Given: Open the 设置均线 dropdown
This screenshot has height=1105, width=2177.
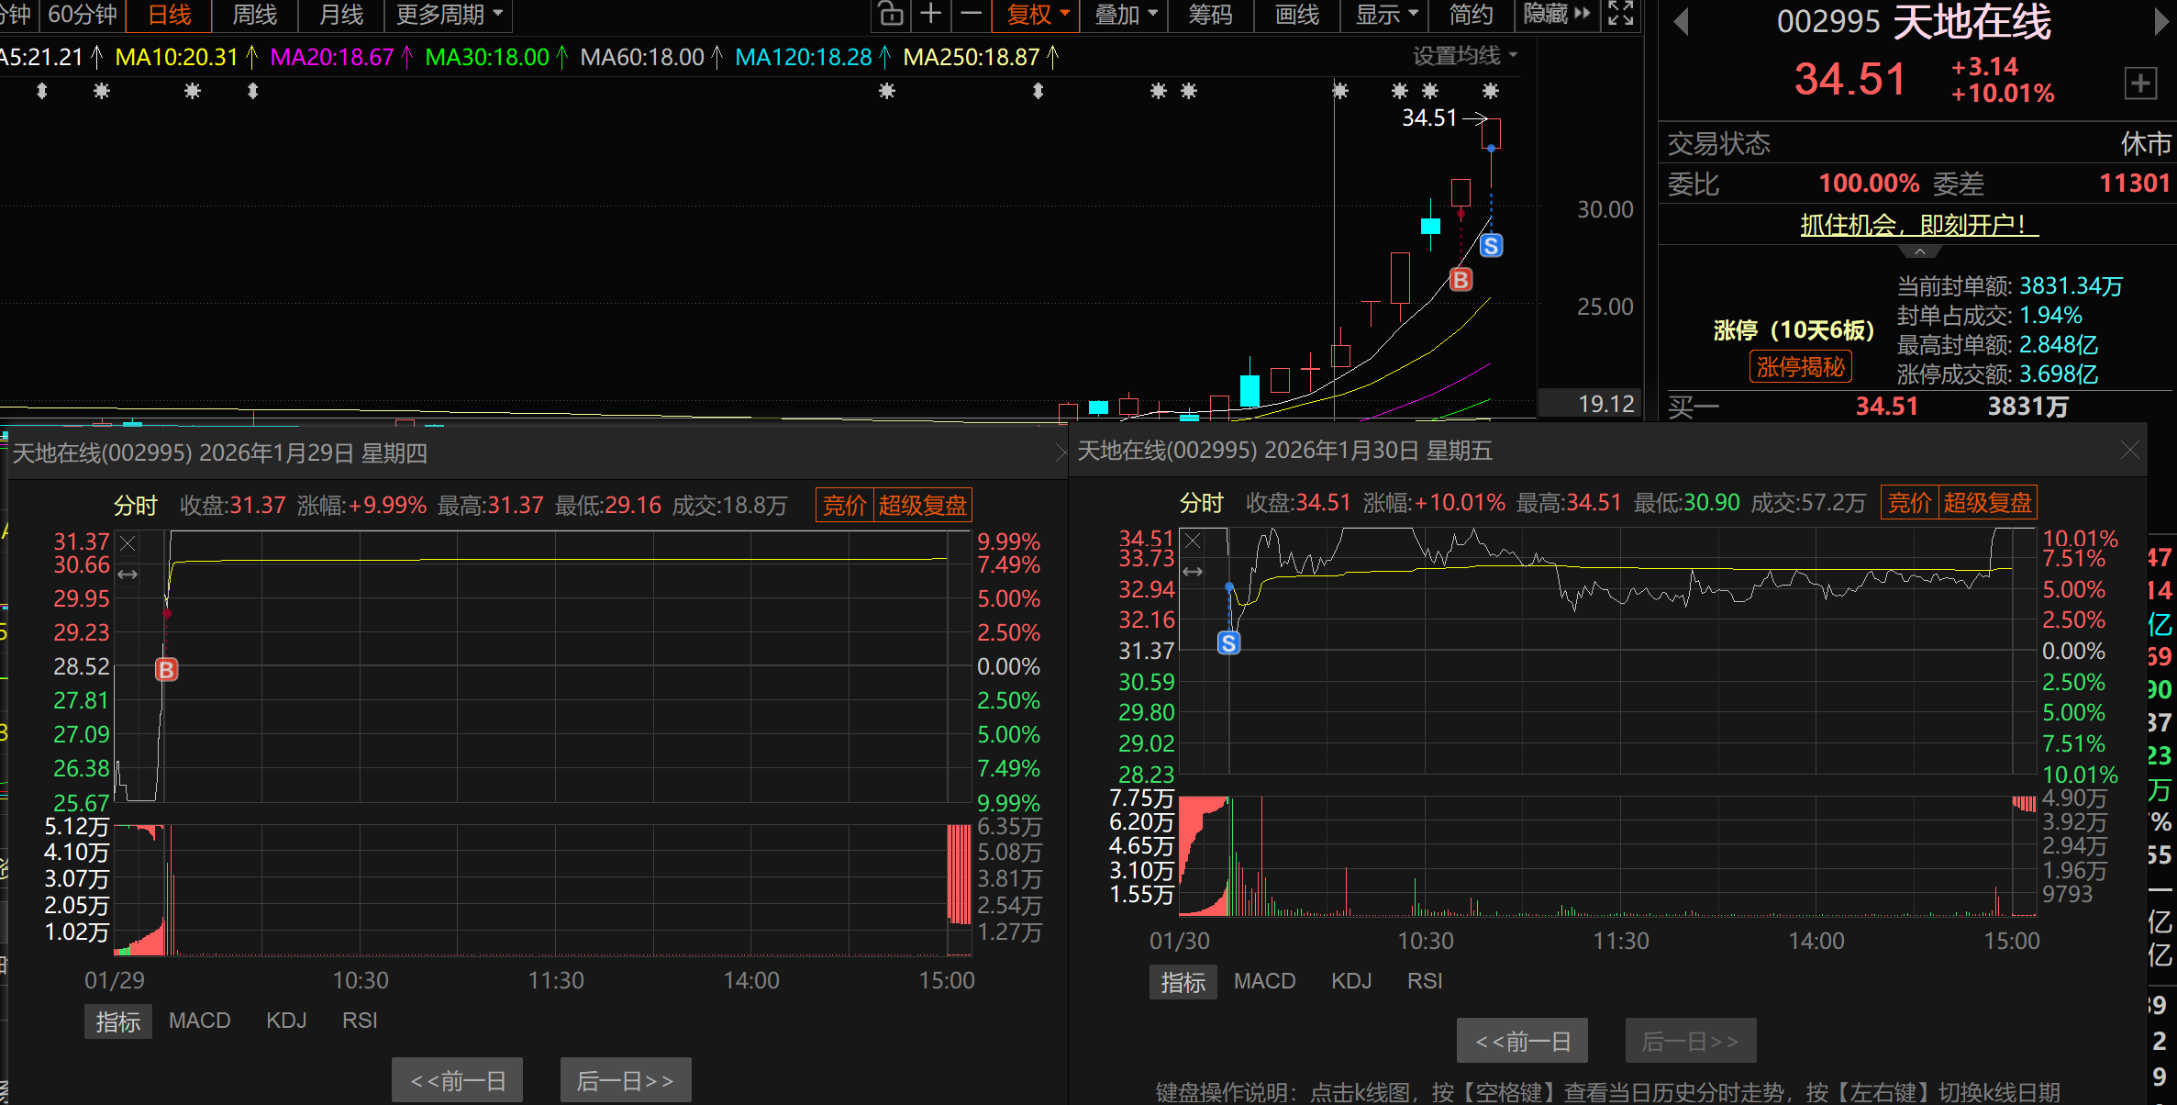Looking at the screenshot, I should click(1464, 56).
